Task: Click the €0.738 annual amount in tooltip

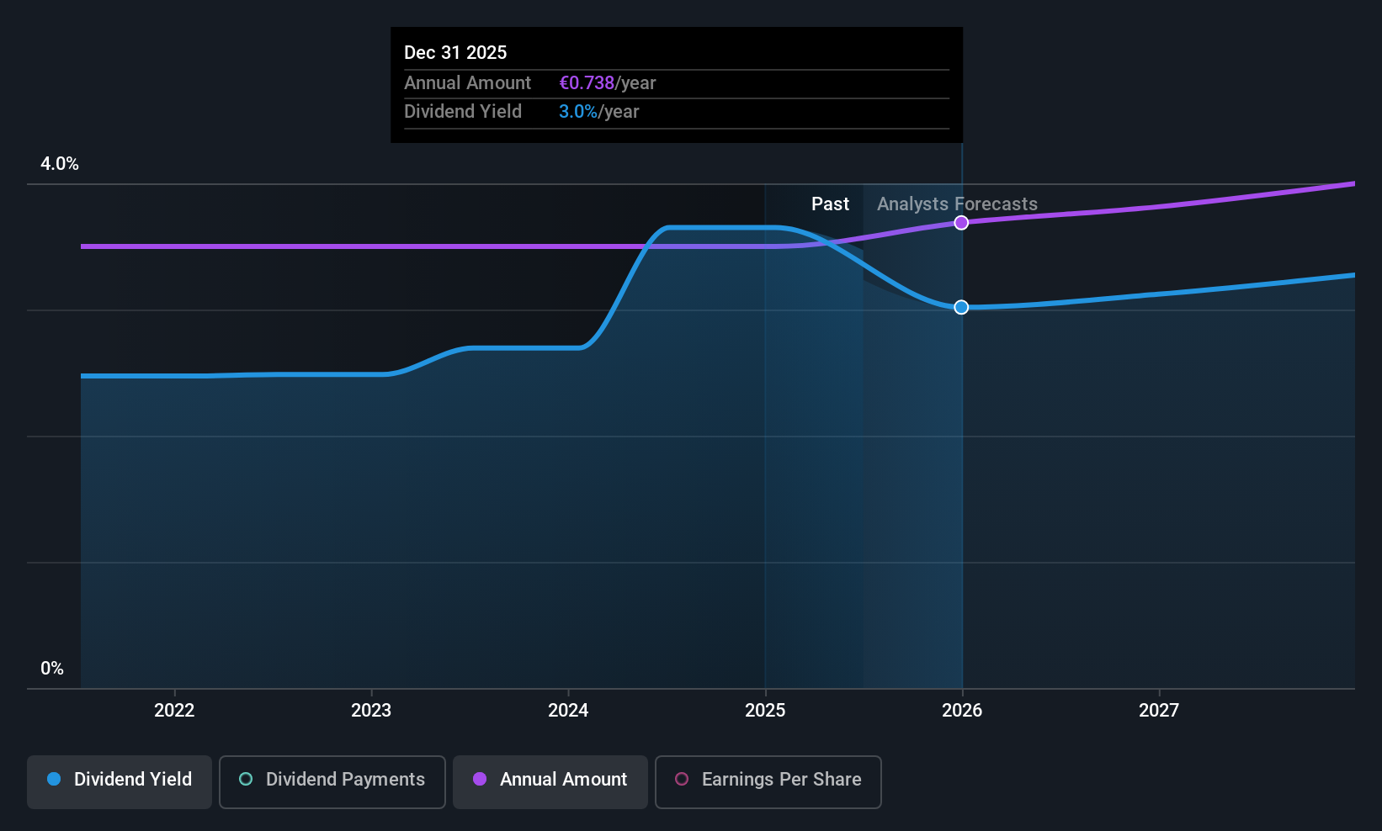Action: click(587, 83)
